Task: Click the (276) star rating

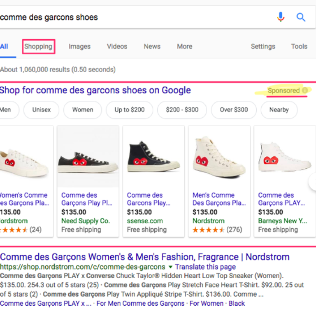Action: (217, 230)
